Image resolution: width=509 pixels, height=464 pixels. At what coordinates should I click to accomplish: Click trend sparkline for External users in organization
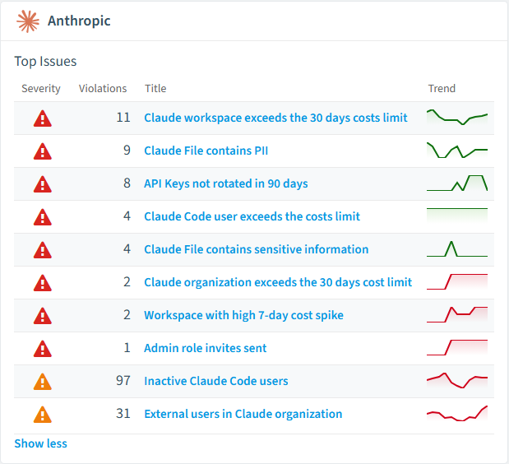[457, 414]
